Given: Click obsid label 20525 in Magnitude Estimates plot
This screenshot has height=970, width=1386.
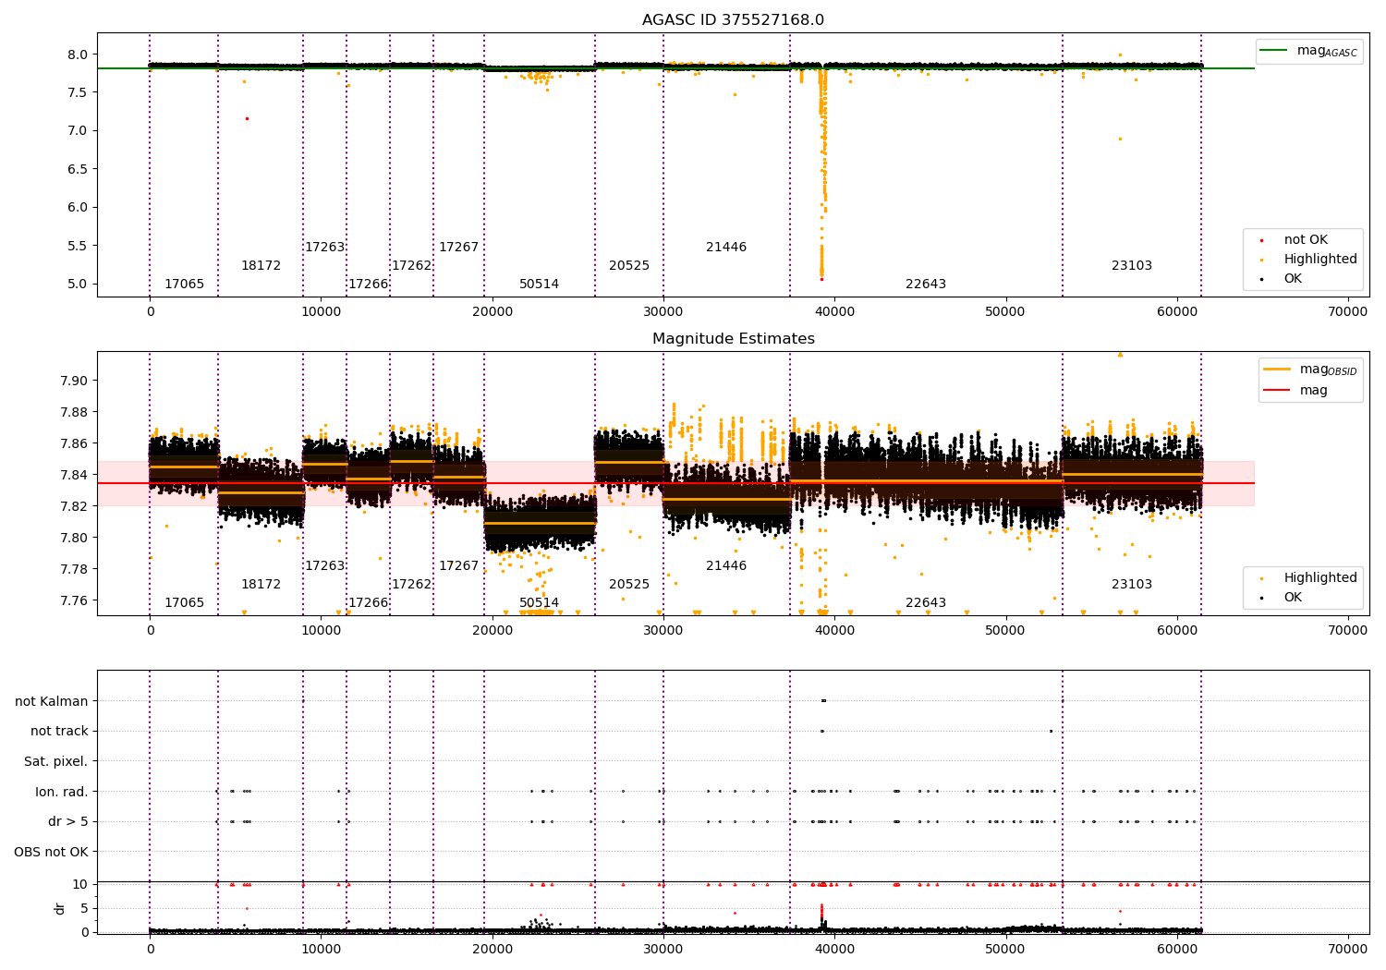Looking at the screenshot, I should [x=629, y=585].
